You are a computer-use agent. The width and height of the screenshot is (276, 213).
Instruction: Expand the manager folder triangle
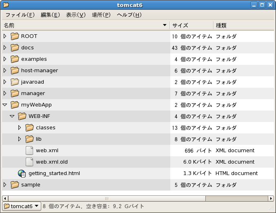(5, 93)
